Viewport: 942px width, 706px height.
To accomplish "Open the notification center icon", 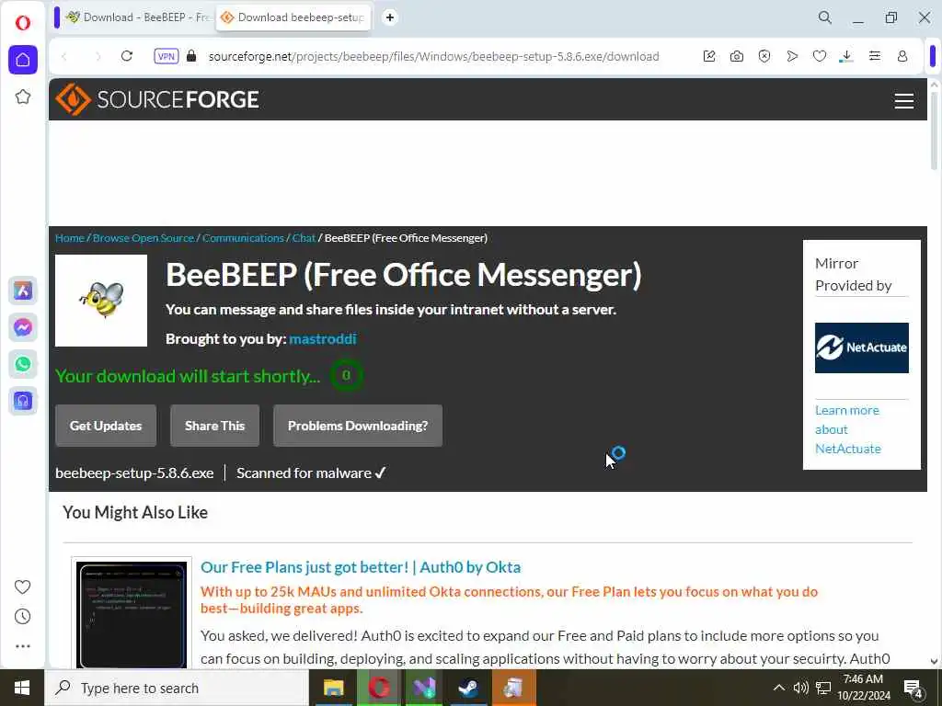I will [x=913, y=688].
